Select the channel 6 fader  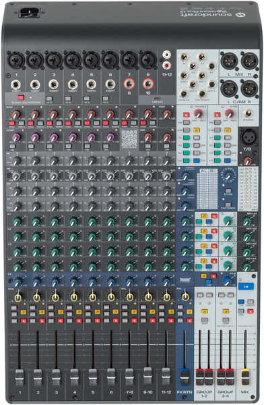point(111,377)
